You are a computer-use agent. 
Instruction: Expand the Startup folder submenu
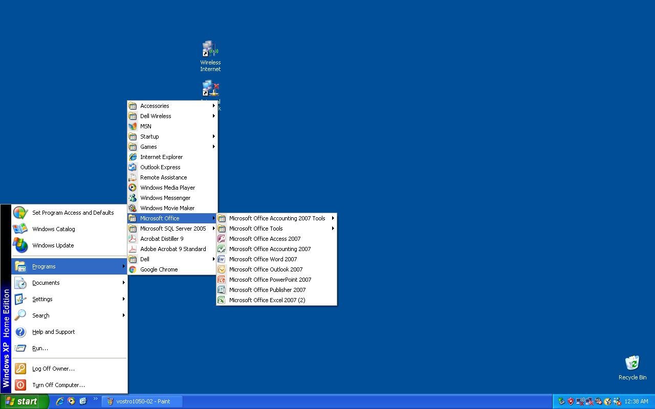tap(172, 137)
